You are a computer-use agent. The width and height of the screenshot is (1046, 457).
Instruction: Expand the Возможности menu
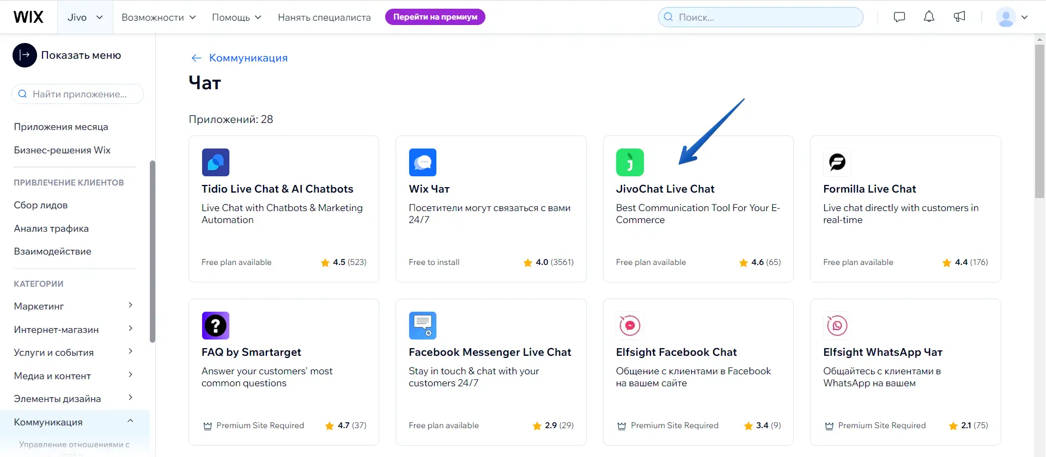click(159, 17)
